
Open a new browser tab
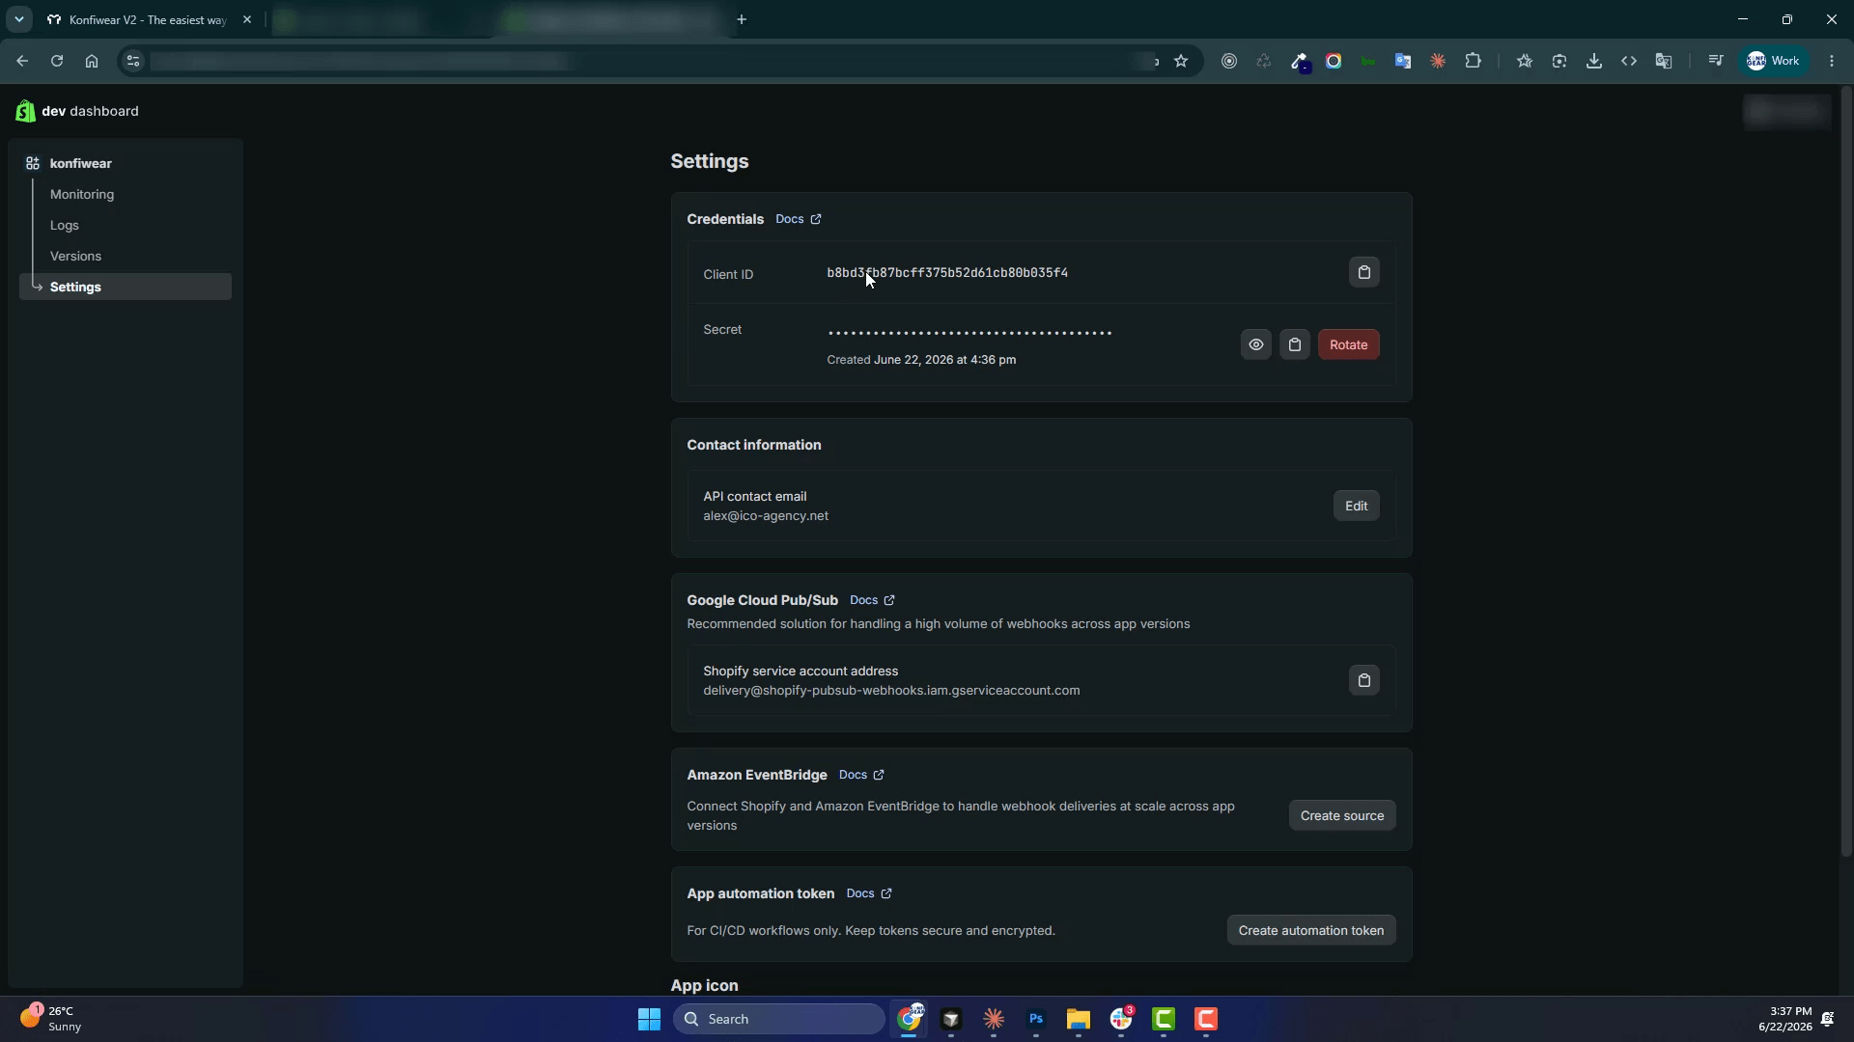coord(742,19)
